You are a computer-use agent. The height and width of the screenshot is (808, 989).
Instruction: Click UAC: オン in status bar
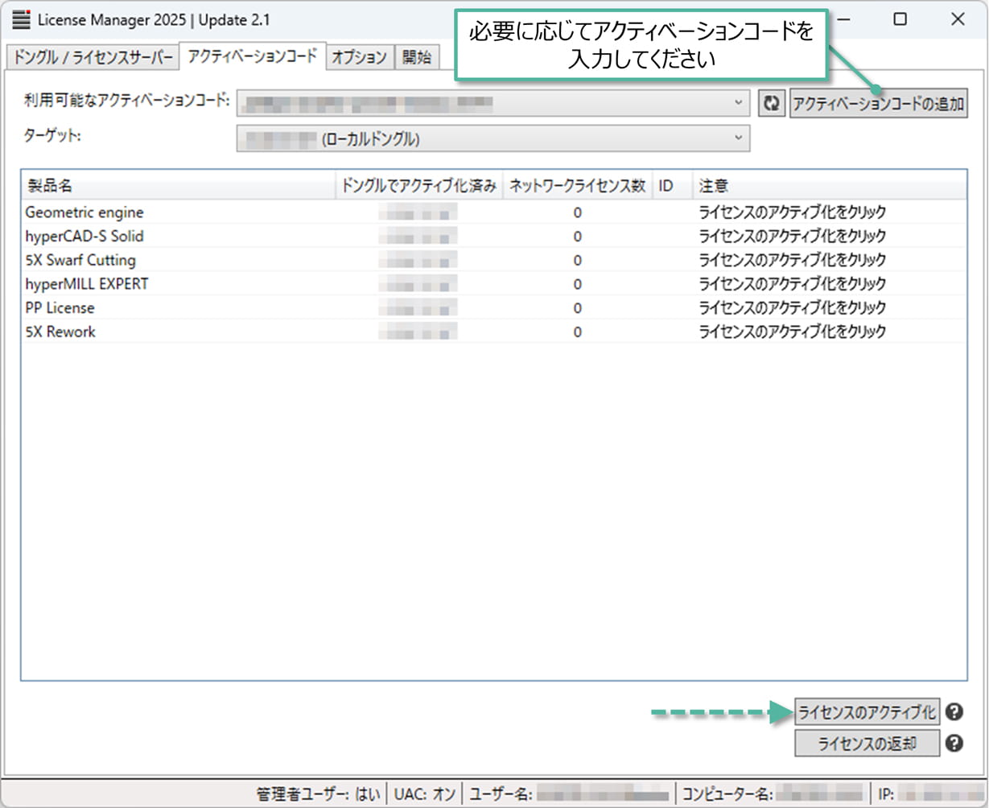click(425, 794)
